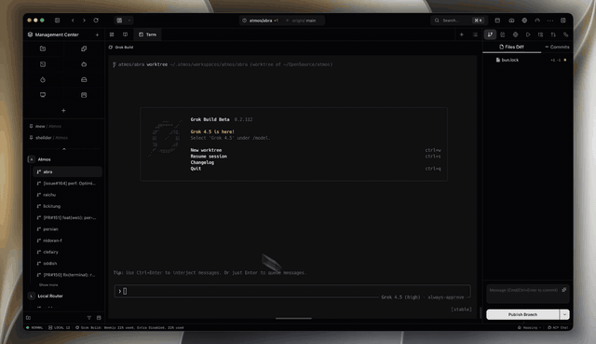Image resolution: width=596 pixels, height=344 pixels.
Task: Select the clefairy workspace
Action: coord(68,252)
